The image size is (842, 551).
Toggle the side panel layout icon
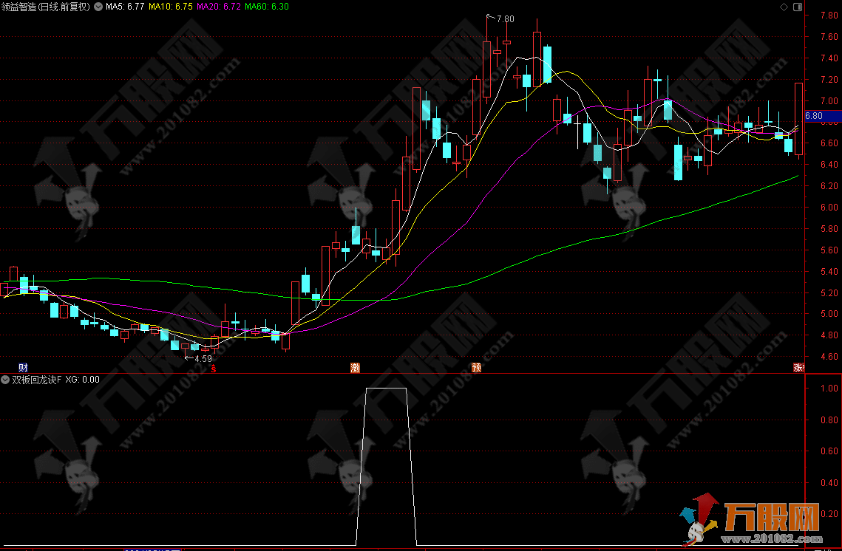point(796,7)
